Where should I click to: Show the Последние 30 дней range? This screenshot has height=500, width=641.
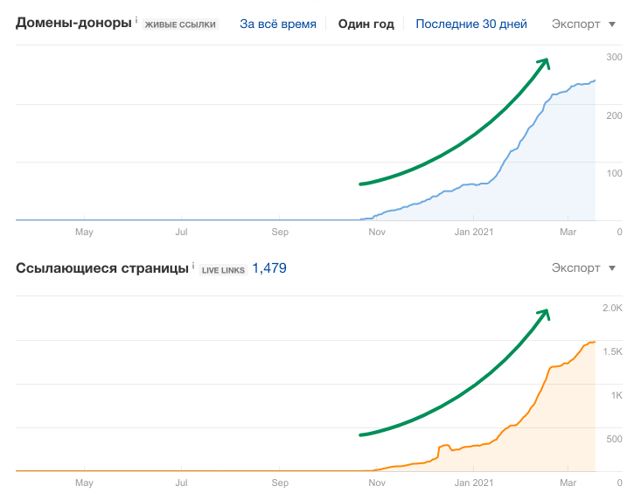coord(470,24)
